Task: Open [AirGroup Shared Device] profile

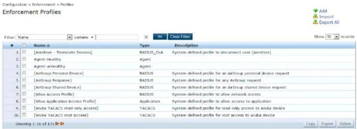Action: 57,87
